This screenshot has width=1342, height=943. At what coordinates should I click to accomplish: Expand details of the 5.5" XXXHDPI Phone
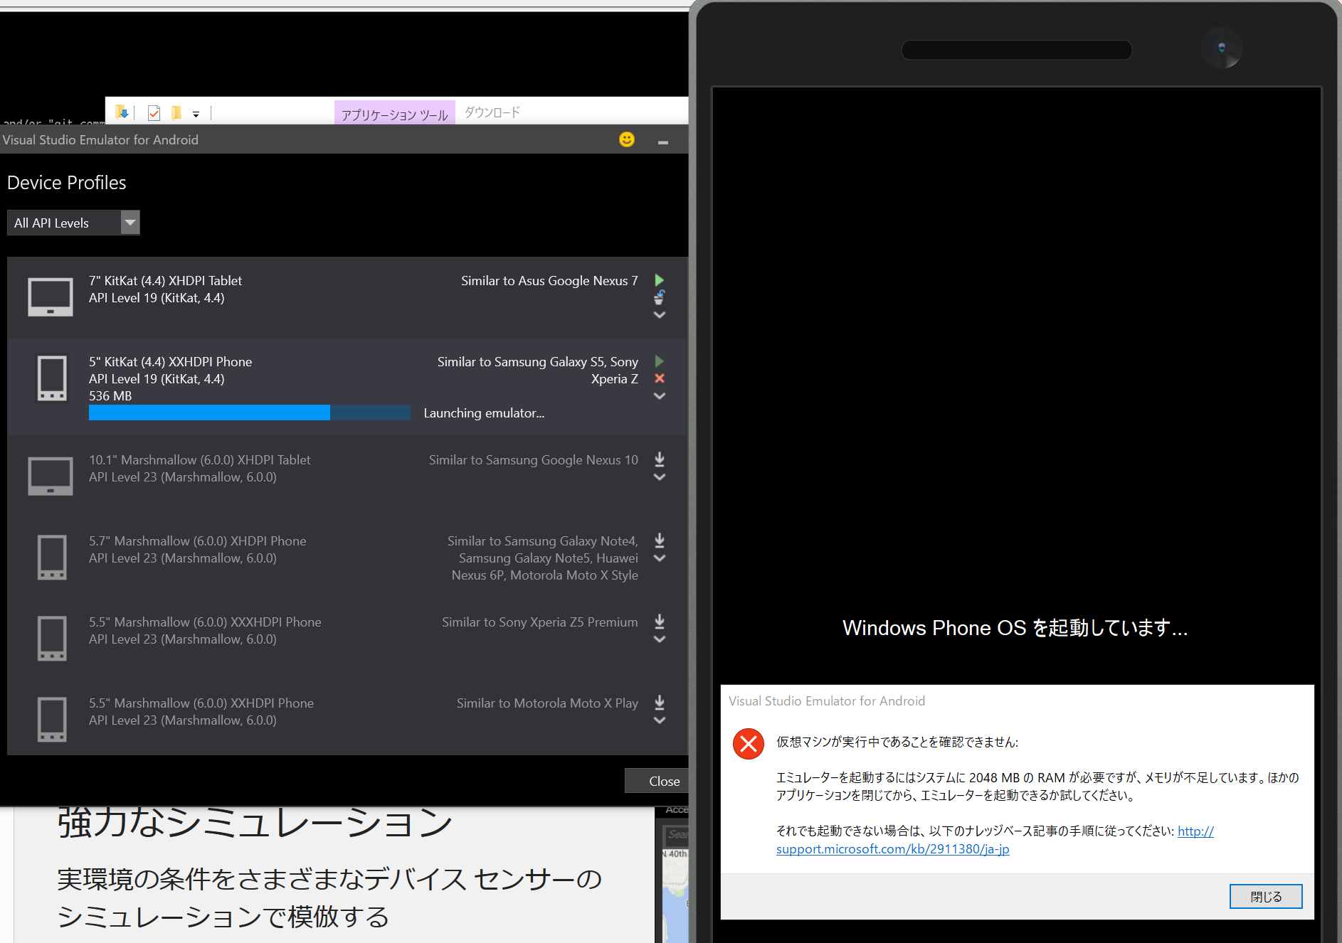(x=659, y=639)
